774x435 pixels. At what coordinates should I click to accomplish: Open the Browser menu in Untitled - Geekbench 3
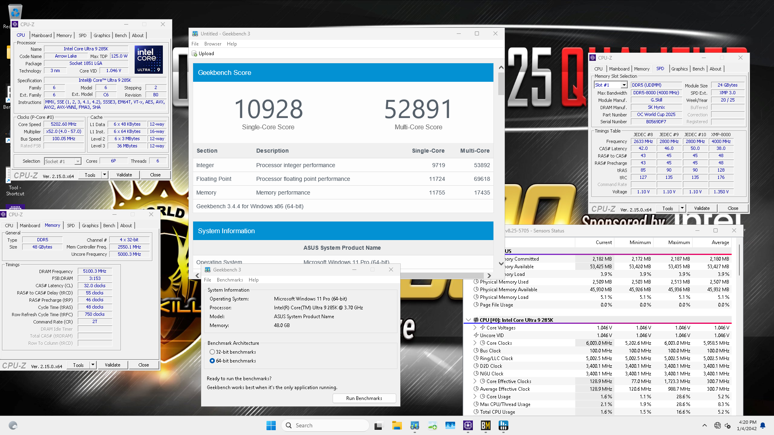(x=212, y=44)
